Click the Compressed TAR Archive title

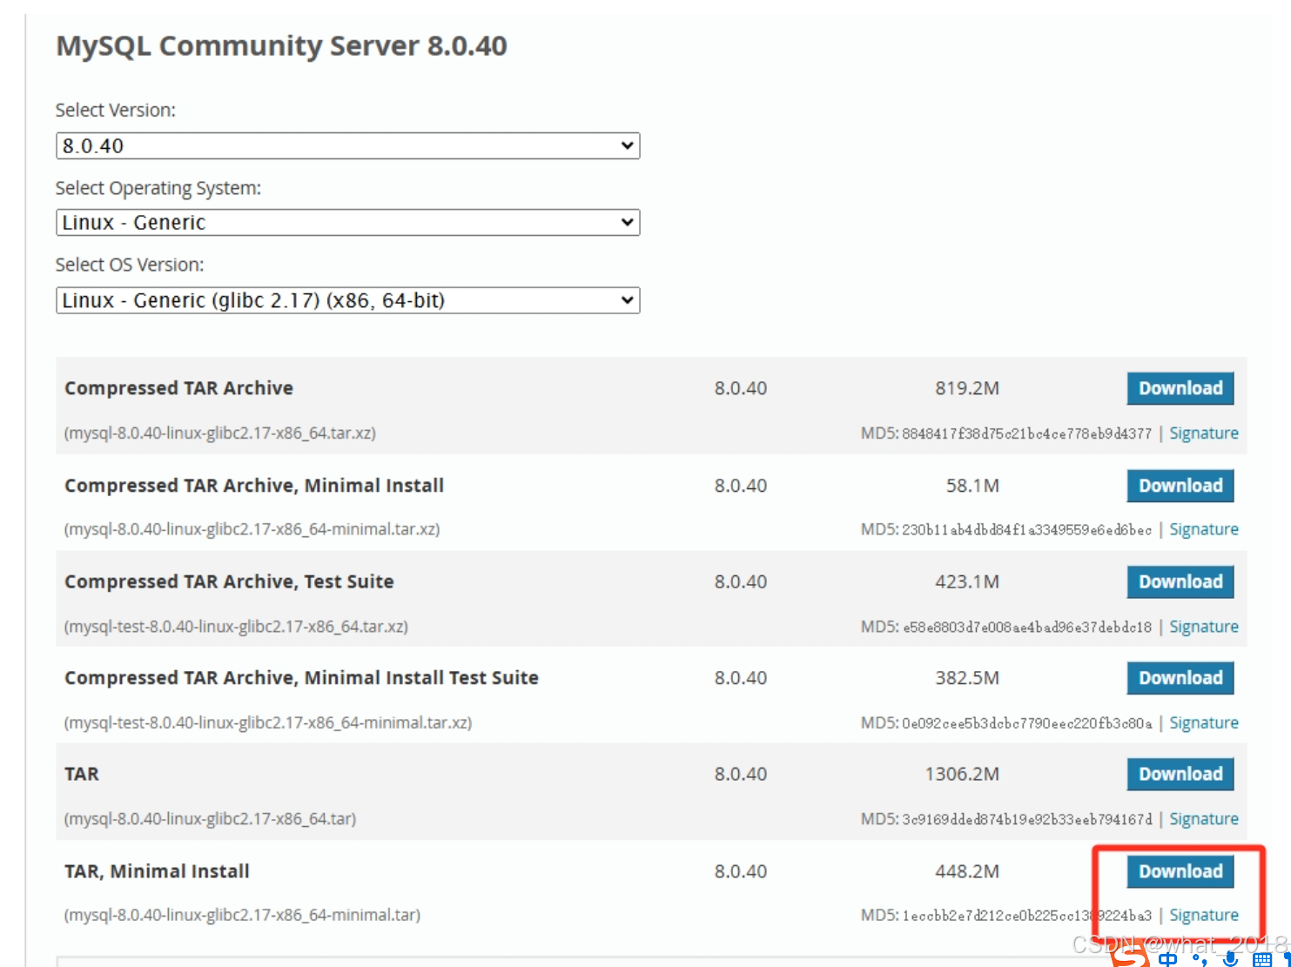point(178,388)
